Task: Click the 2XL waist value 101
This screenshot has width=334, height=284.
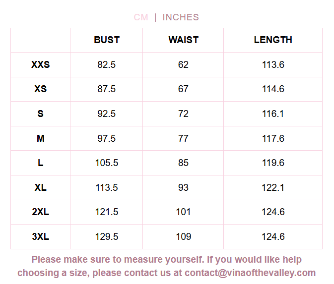Action: coord(183,212)
